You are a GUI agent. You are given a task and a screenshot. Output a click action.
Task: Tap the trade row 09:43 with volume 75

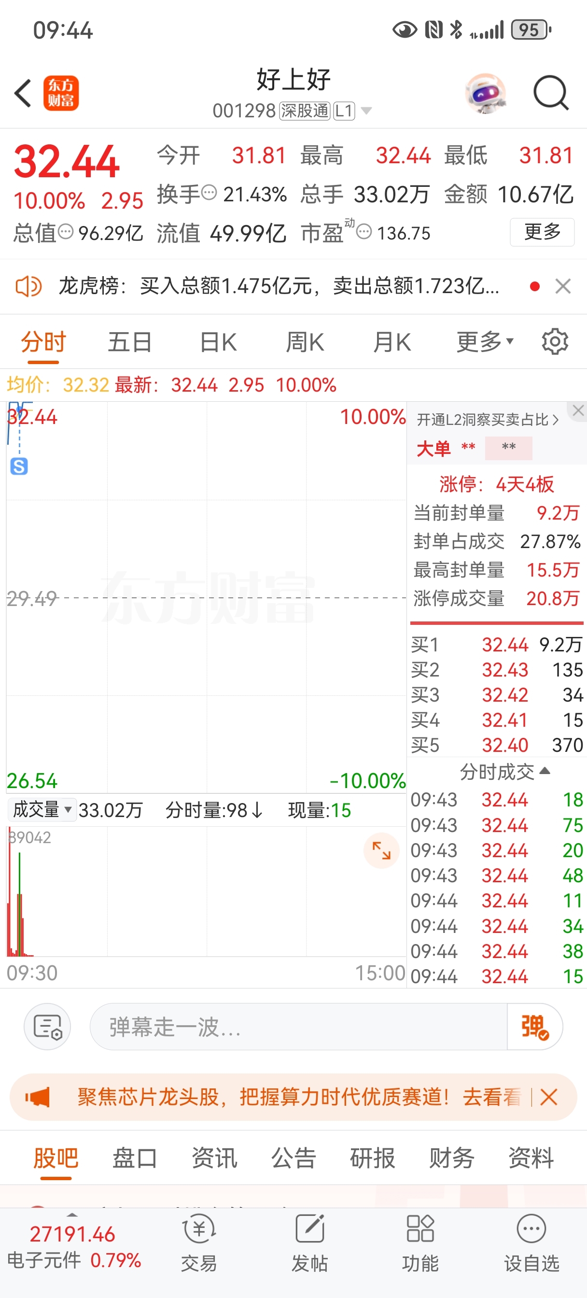click(x=497, y=825)
